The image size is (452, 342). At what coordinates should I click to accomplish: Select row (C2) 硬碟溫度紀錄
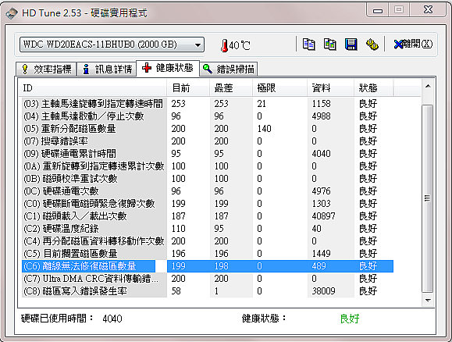click(x=208, y=228)
